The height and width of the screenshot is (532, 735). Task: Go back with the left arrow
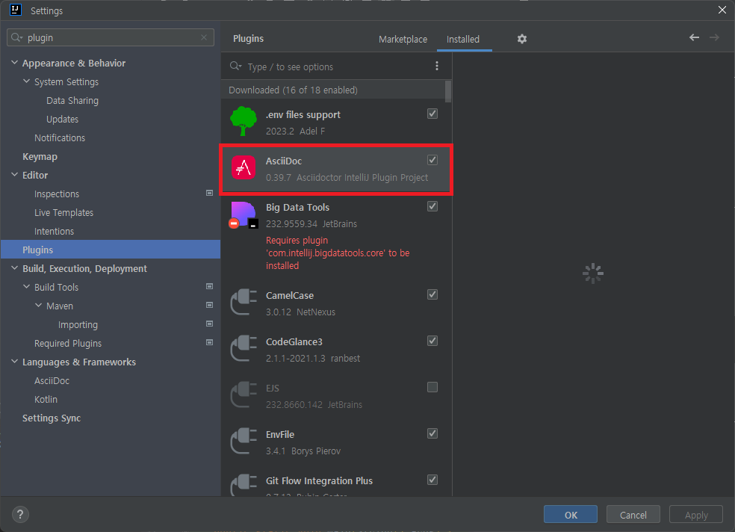694,37
